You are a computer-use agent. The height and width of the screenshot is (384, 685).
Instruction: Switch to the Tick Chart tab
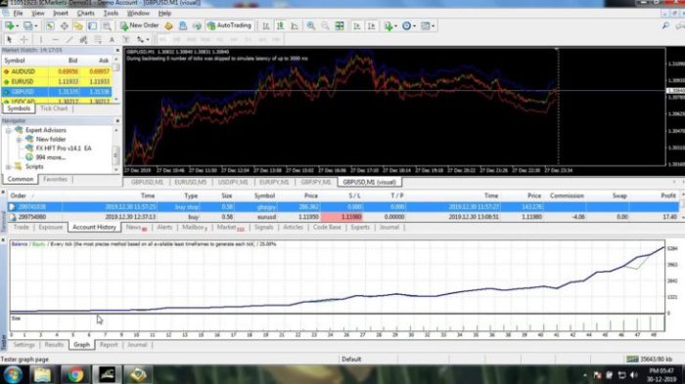[54, 108]
